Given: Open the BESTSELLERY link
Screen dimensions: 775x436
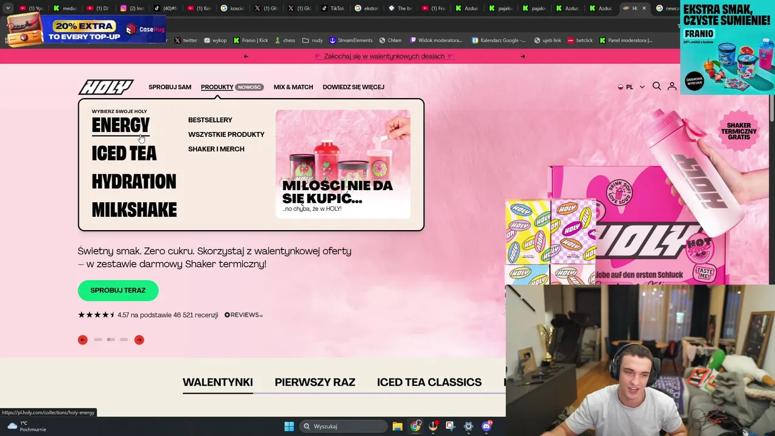Looking at the screenshot, I should tap(210, 120).
